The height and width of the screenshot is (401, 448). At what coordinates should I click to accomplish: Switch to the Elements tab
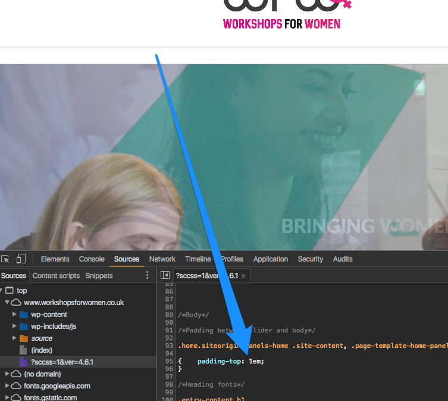pyautogui.click(x=55, y=259)
